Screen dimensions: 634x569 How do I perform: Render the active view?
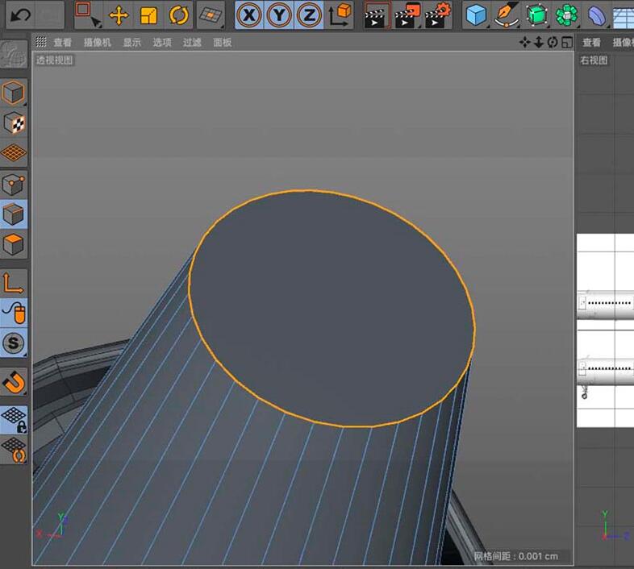pos(377,15)
